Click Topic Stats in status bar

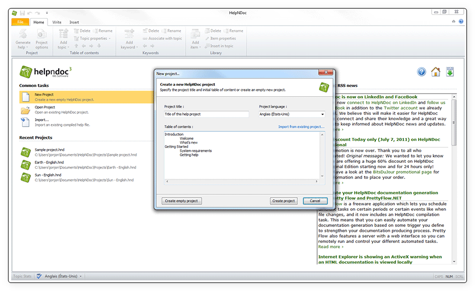tap(22, 276)
